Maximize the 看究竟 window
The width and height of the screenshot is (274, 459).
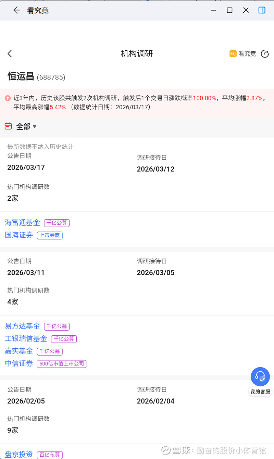tap(229, 10)
